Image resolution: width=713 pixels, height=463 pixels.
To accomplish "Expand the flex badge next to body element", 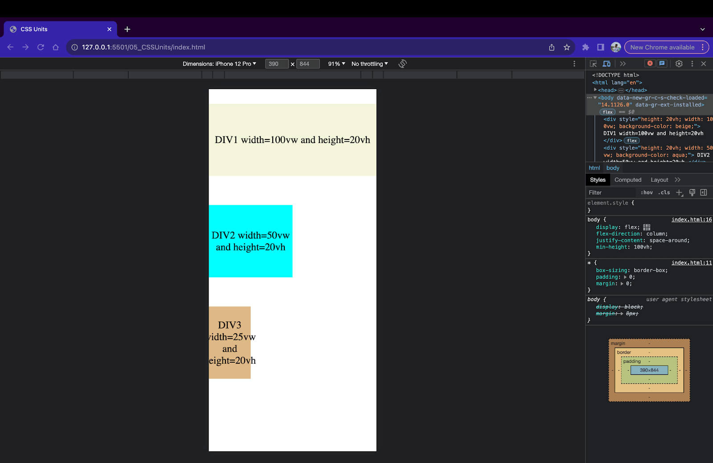I will click(x=607, y=112).
